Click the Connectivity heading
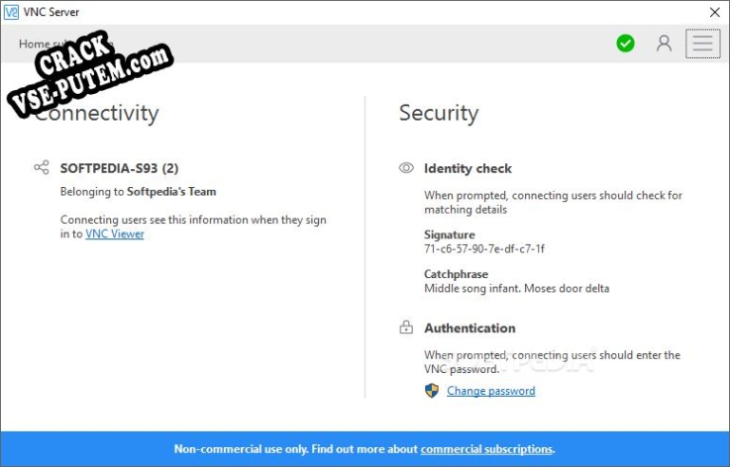The image size is (730, 467). point(97,113)
